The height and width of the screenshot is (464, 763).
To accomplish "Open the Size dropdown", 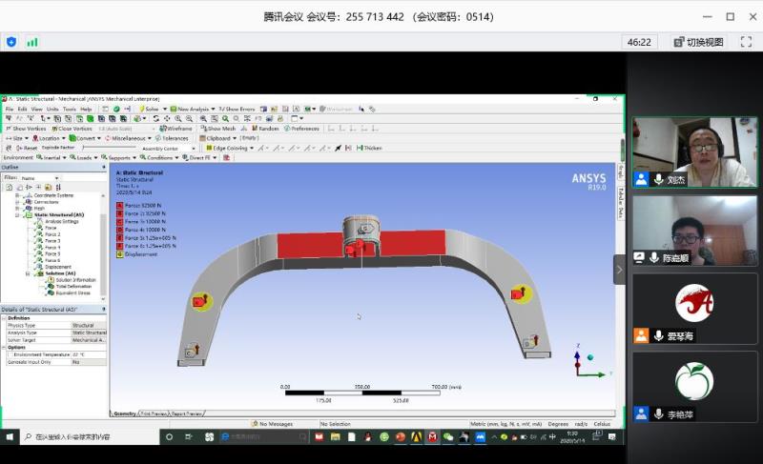I will [17, 138].
